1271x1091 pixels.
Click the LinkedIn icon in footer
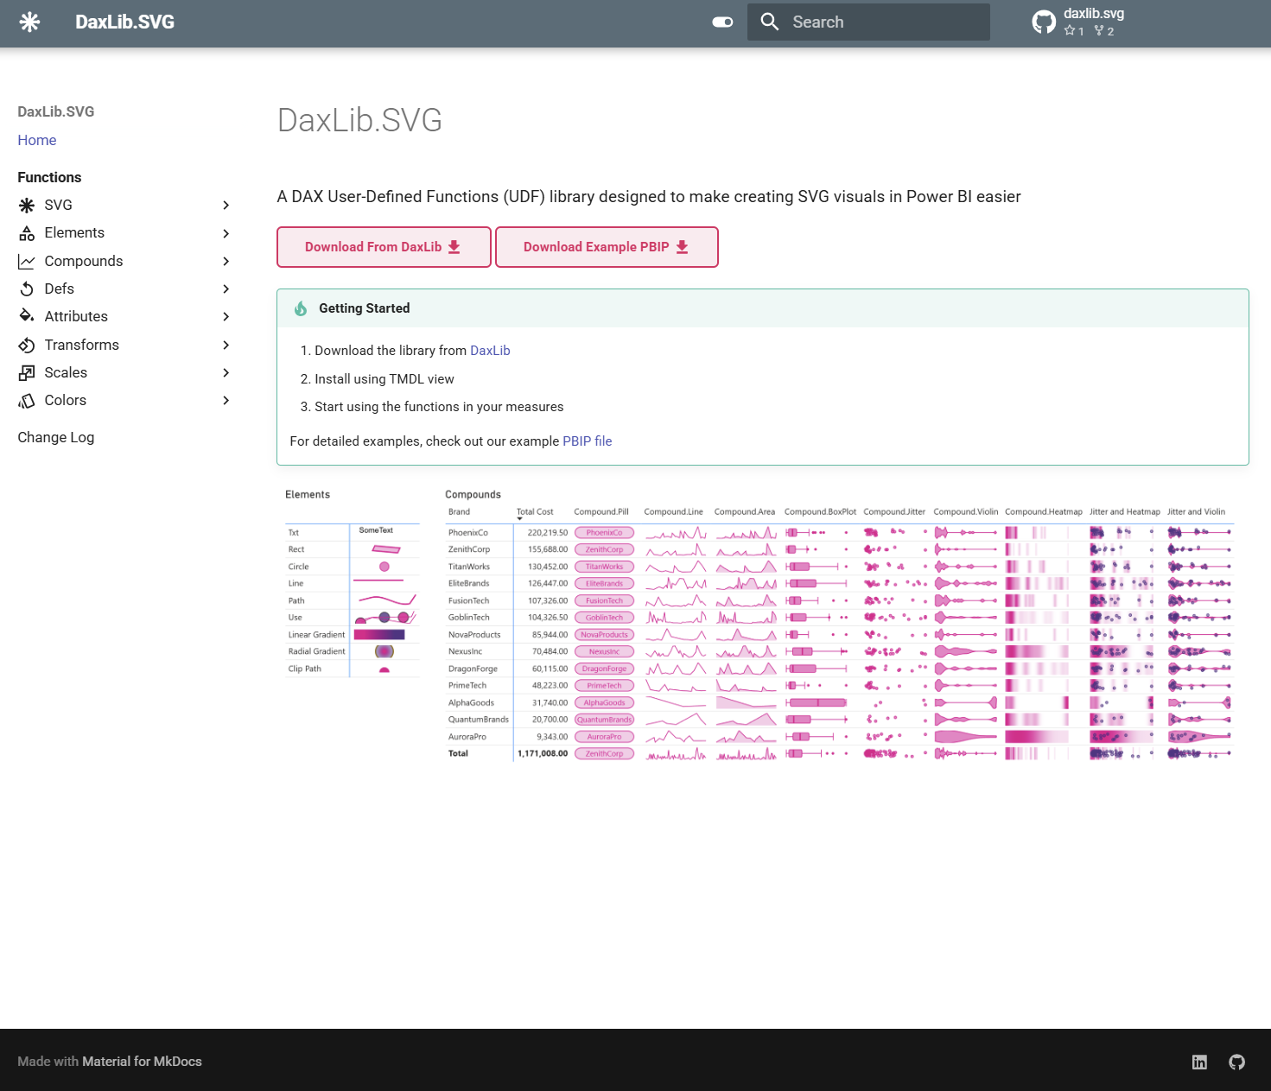coord(1199,1062)
